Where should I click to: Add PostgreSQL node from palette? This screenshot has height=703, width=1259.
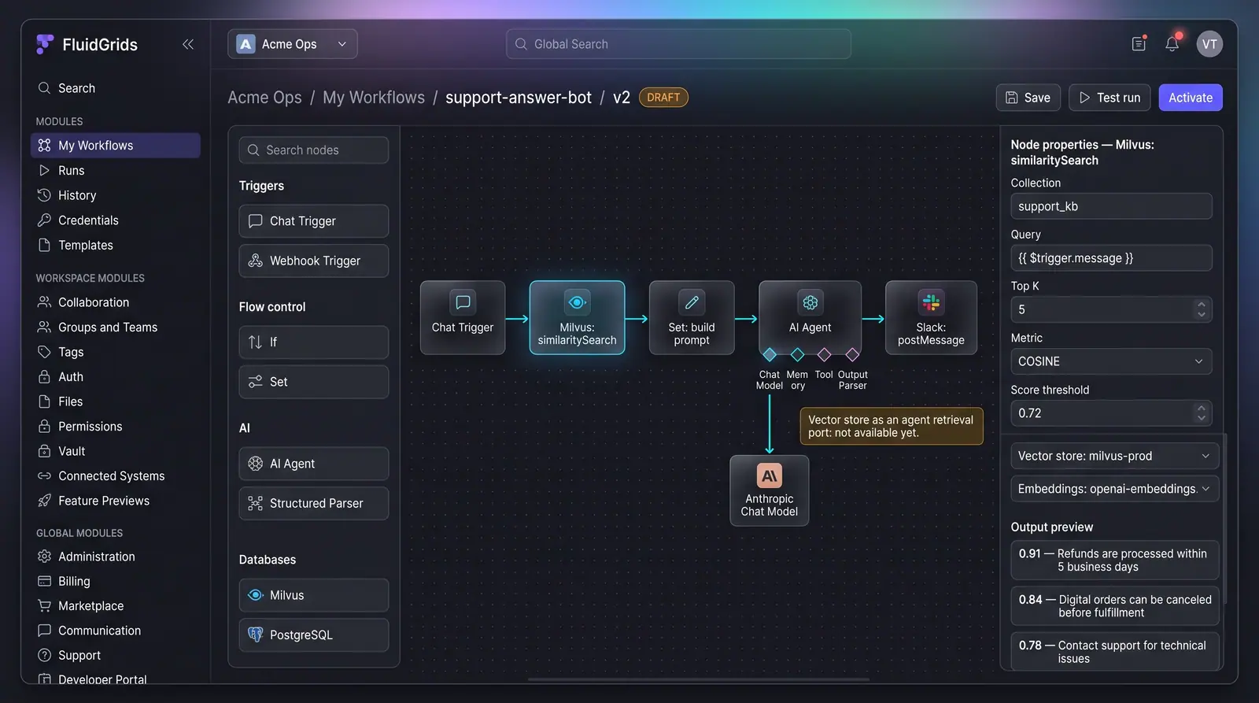314,635
